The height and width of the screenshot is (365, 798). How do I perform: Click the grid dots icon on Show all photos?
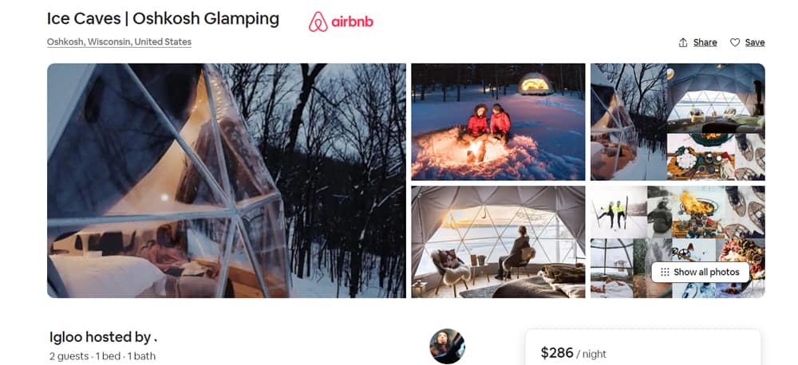click(x=665, y=272)
